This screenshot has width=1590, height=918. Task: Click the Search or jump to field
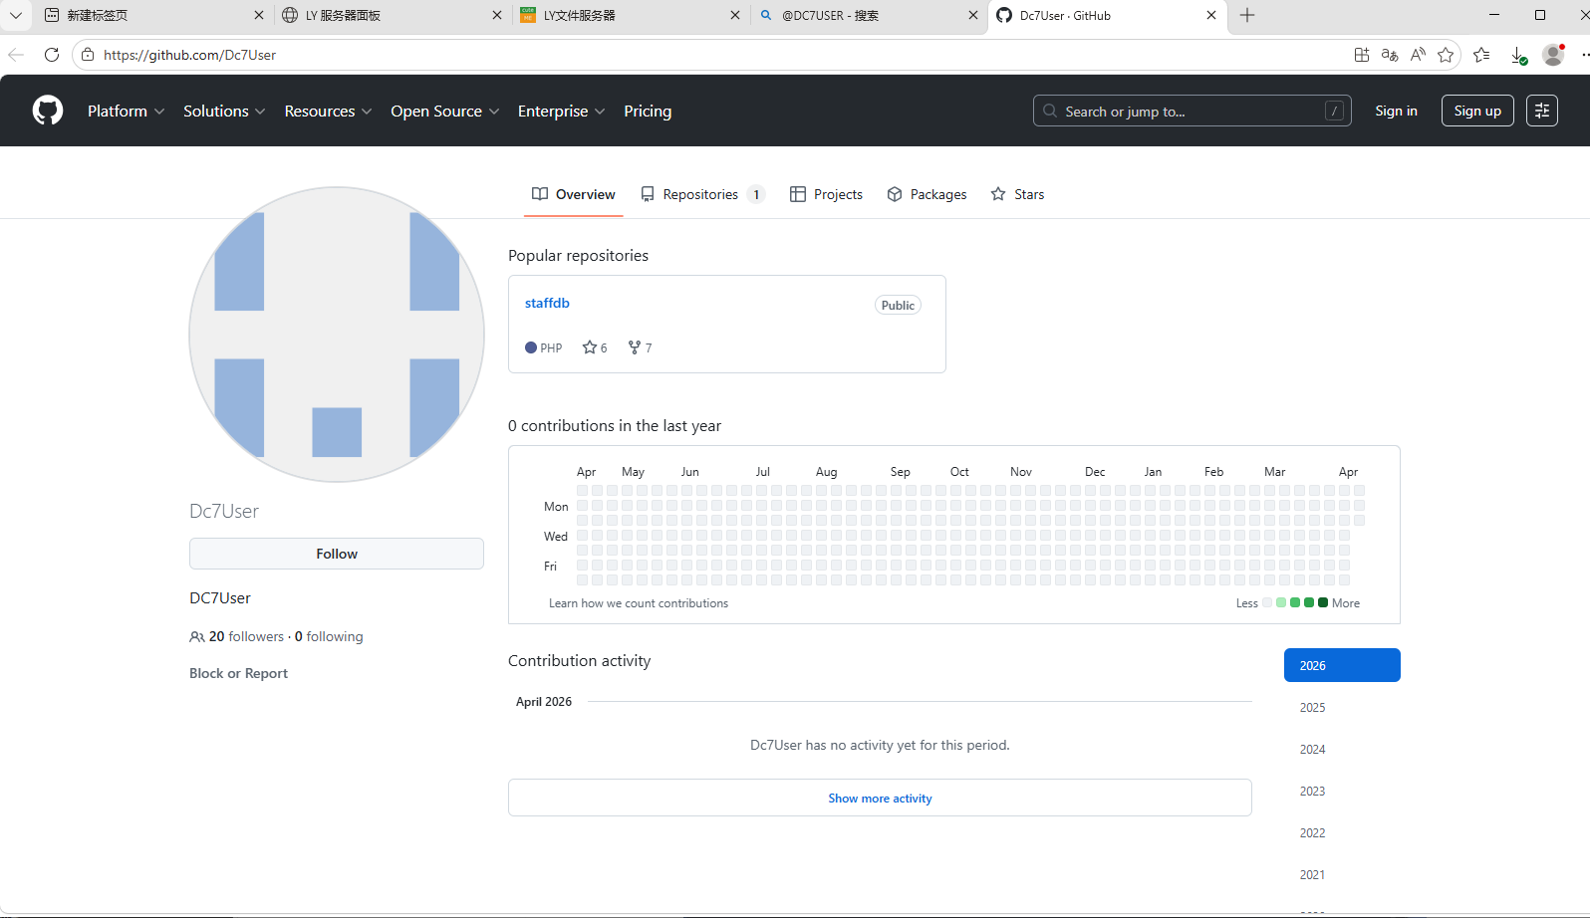[x=1191, y=111]
